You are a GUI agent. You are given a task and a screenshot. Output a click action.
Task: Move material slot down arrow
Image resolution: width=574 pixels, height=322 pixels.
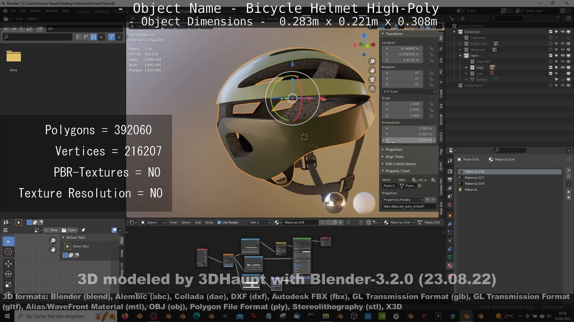tap(569, 198)
